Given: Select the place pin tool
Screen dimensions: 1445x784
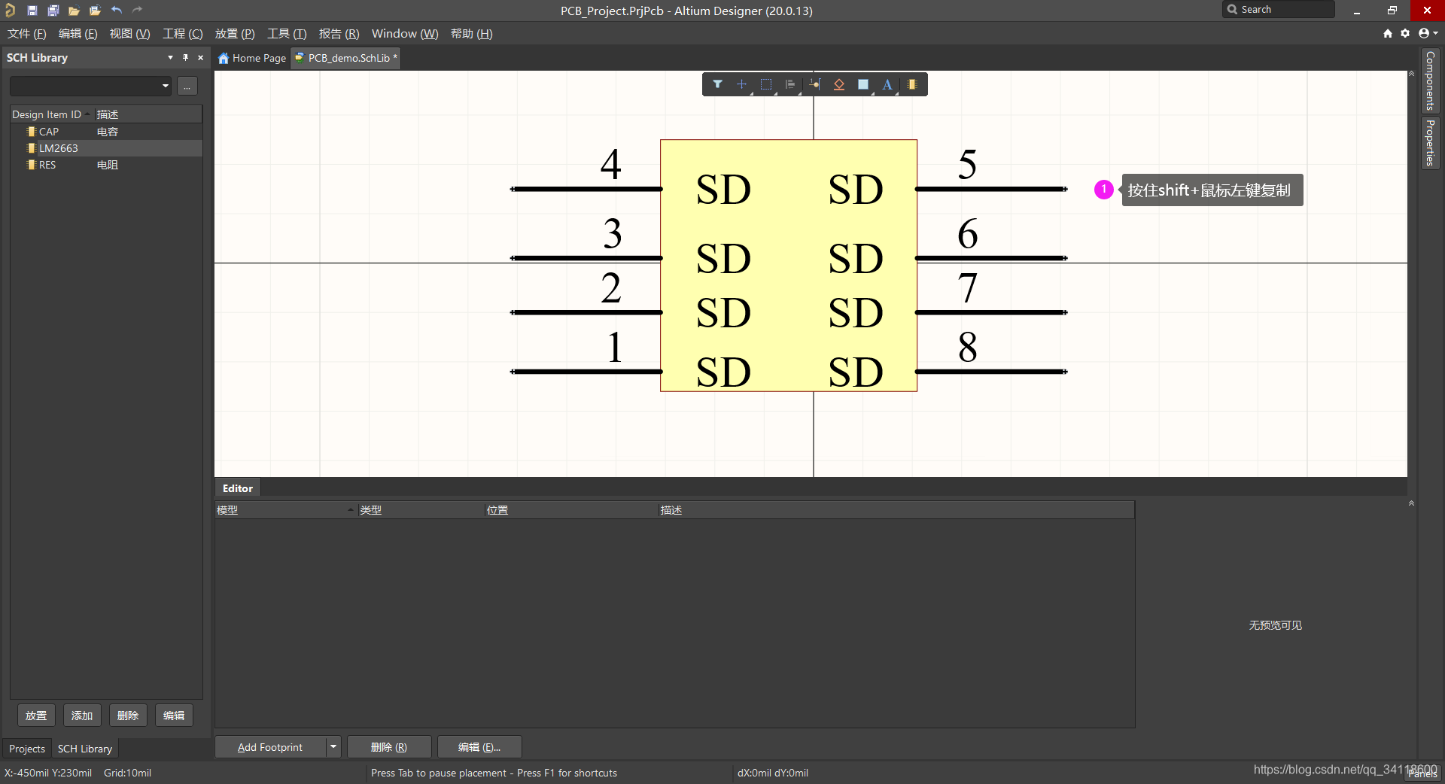Looking at the screenshot, I should pos(814,84).
